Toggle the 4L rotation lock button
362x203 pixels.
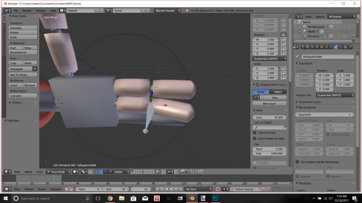point(283,35)
